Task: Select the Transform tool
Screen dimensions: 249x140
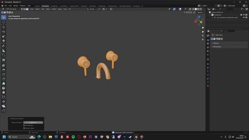Action: pyautogui.click(x=4, y=41)
